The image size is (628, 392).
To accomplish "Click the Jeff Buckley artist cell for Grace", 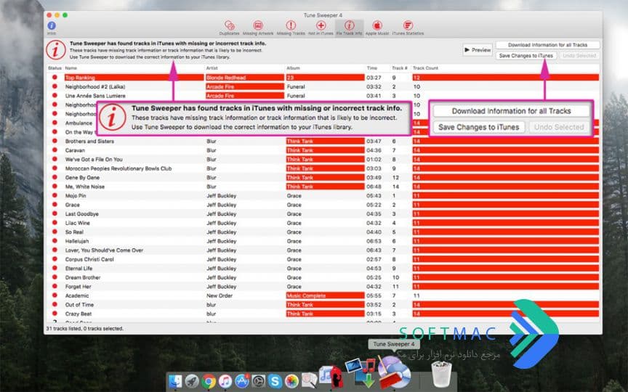I will tap(222, 205).
